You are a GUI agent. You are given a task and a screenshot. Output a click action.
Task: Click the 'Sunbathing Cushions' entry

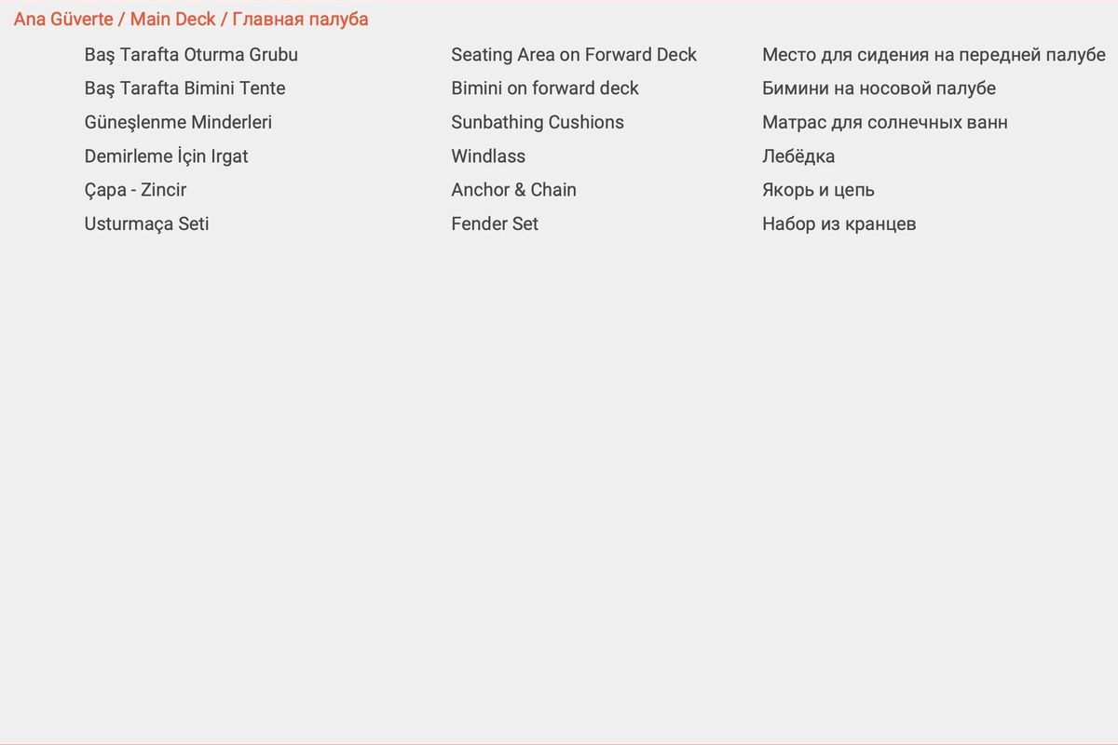pyautogui.click(x=538, y=123)
